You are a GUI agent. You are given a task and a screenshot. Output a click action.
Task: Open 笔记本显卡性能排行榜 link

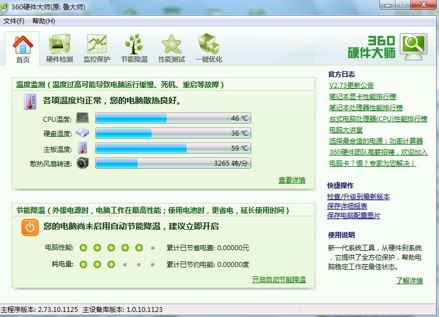click(x=362, y=97)
